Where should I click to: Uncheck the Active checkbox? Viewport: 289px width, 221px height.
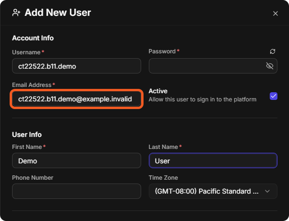pyautogui.click(x=273, y=96)
